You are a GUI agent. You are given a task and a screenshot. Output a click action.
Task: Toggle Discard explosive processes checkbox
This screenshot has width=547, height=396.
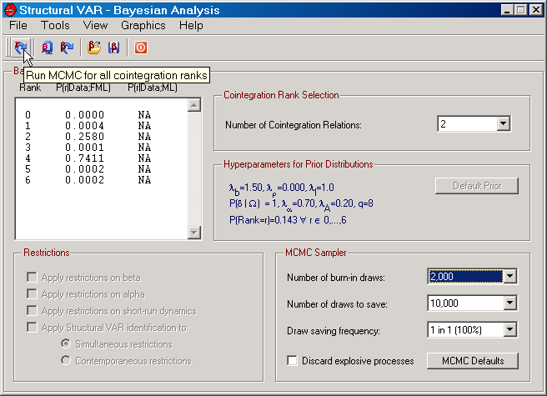292,360
